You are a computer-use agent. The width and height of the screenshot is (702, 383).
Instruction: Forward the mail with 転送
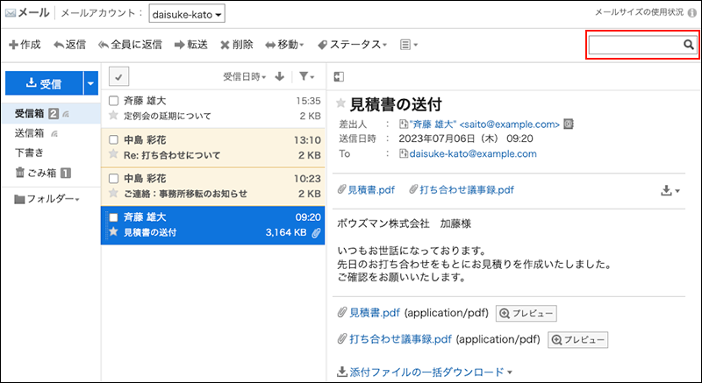[x=191, y=45]
